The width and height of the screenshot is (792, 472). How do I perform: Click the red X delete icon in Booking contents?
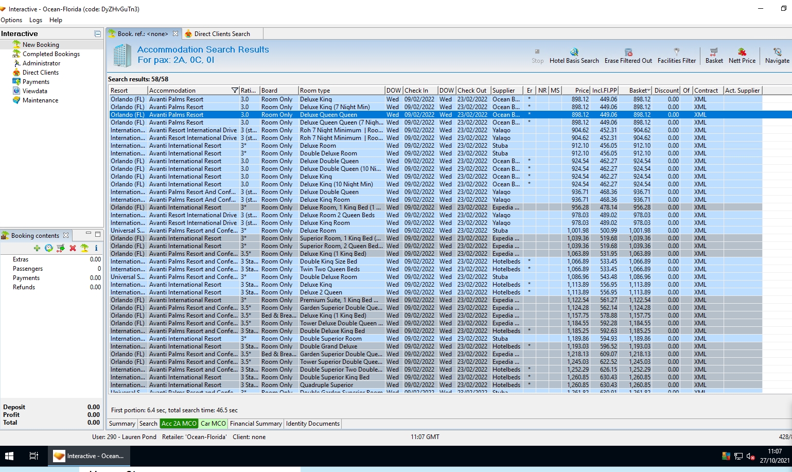73,248
